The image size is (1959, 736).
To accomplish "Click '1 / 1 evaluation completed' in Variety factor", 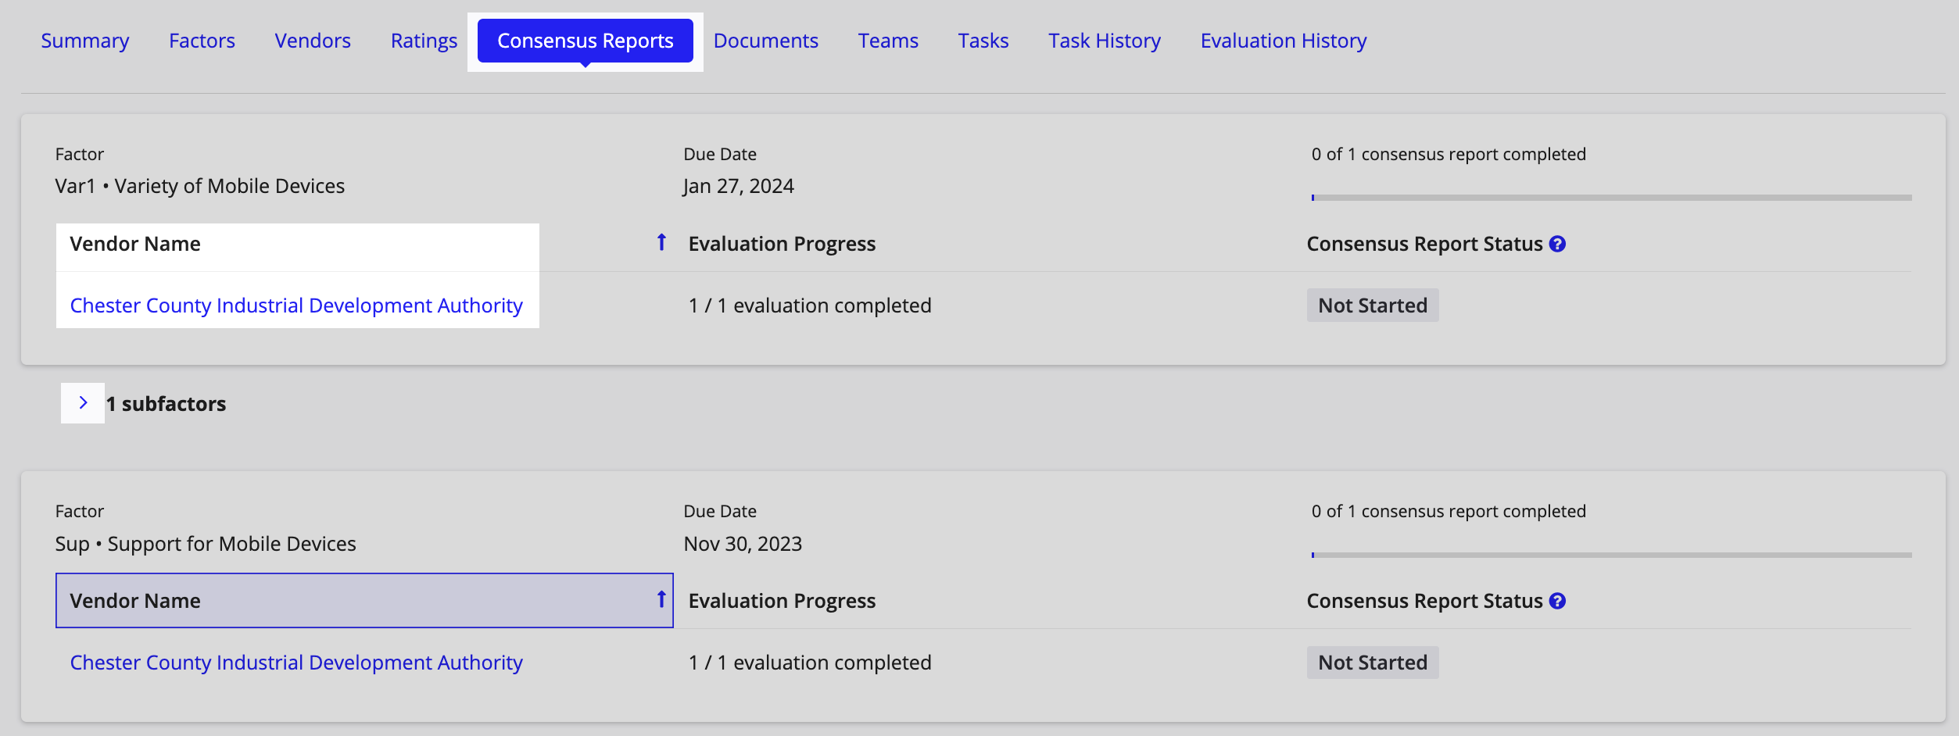I will [810, 305].
